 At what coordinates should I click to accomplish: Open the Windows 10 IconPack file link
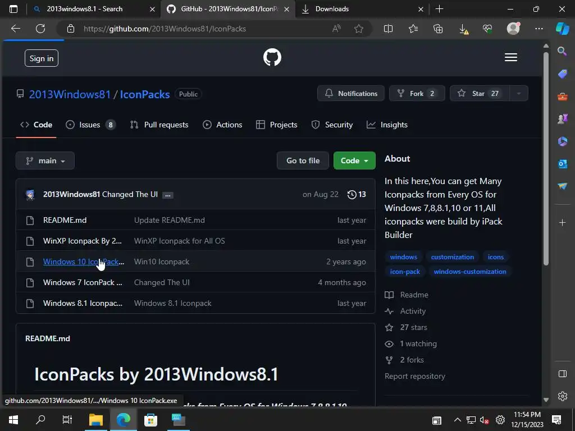(x=84, y=262)
